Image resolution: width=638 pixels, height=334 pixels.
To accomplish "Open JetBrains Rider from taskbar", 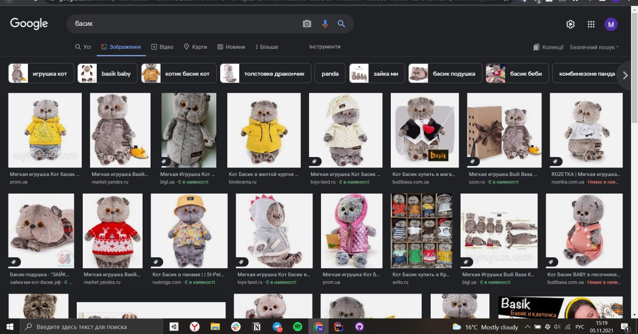I will pyautogui.click(x=339, y=327).
